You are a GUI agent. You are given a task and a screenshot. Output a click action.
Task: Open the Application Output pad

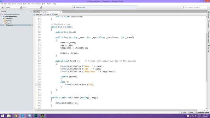202,112
